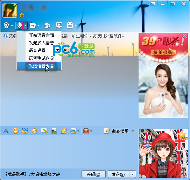190x180 pixels.
Task: Click the blue shield safety info icon
Action: click(x=6, y=36)
